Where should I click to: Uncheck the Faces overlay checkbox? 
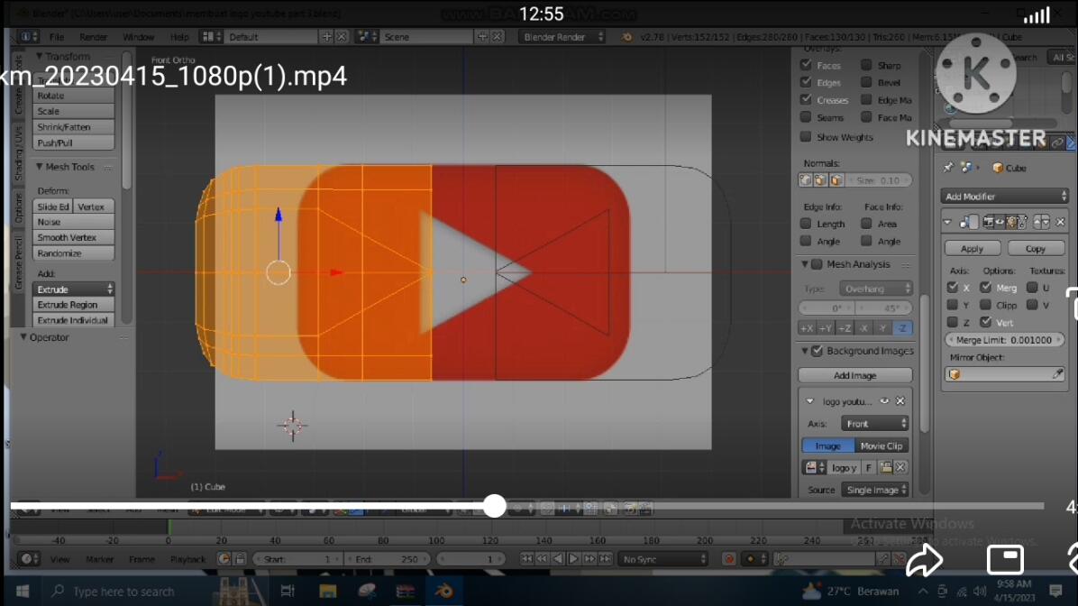pyautogui.click(x=806, y=65)
